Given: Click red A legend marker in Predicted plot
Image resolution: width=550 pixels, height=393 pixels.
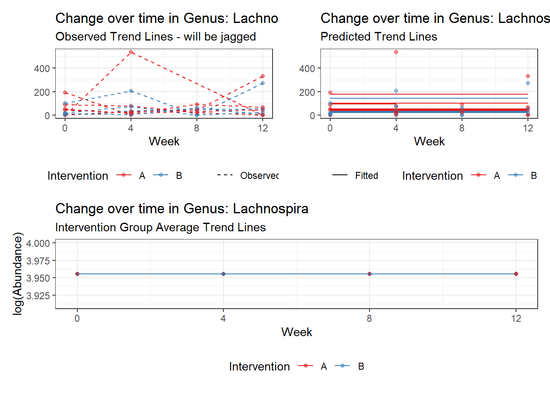Looking at the screenshot, I should tap(478, 175).
